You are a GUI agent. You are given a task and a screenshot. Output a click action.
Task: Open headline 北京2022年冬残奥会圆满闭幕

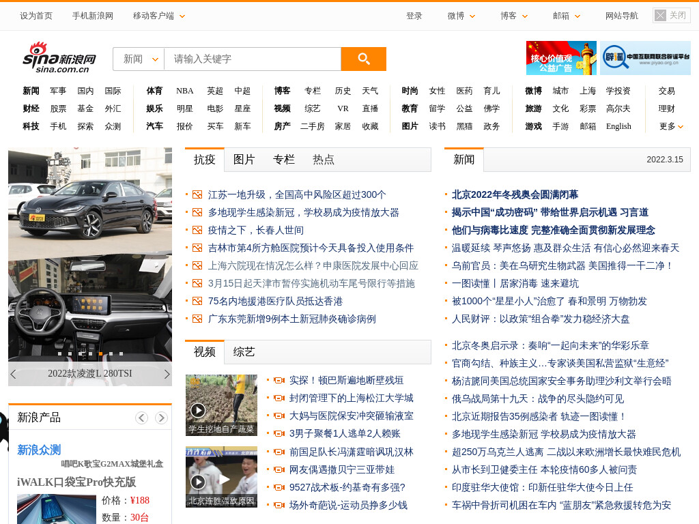515,194
